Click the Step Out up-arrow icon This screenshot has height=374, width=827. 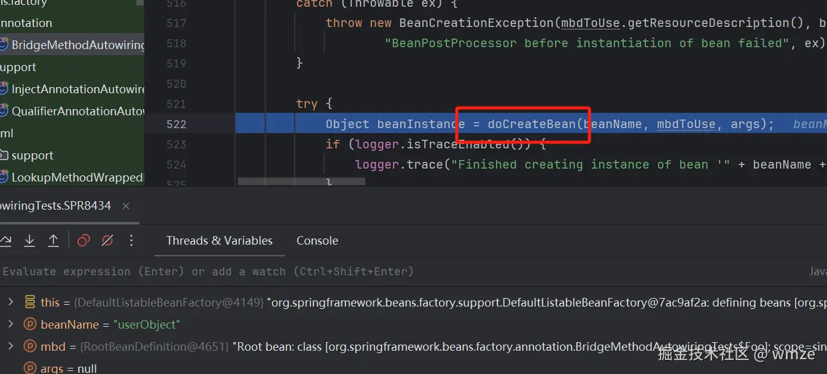coord(53,241)
